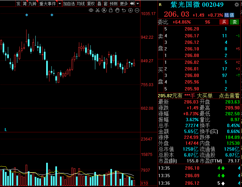Click the 13:36 trade row at 206.12
242x187 pixels.
pyautogui.click(x=199, y=183)
